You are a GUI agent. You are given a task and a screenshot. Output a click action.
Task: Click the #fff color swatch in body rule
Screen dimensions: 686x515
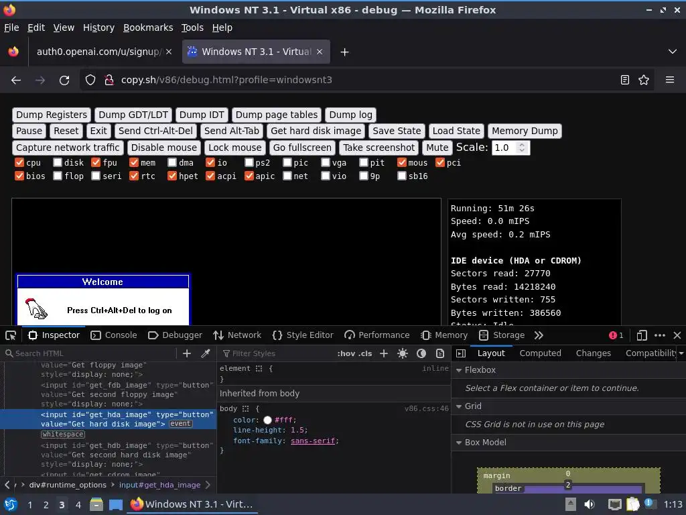pyautogui.click(x=267, y=420)
